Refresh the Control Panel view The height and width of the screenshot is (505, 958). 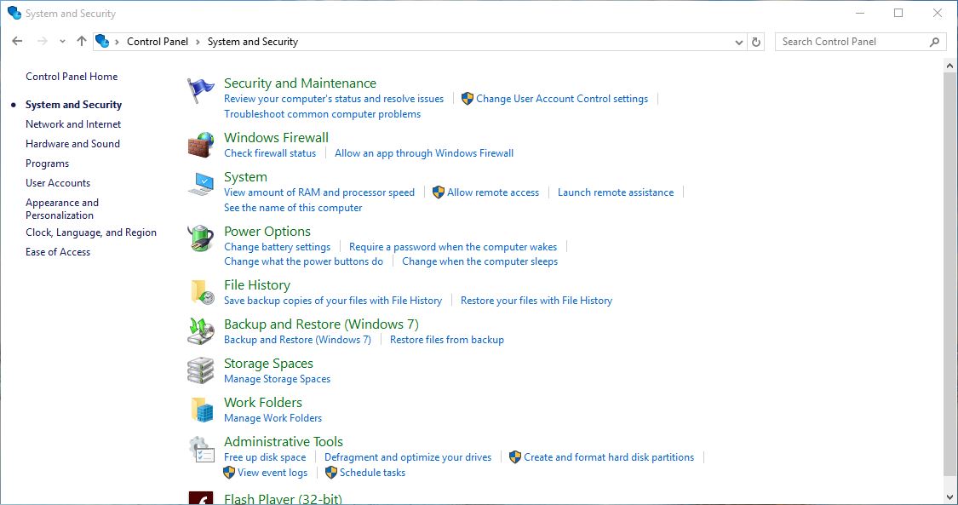756,42
